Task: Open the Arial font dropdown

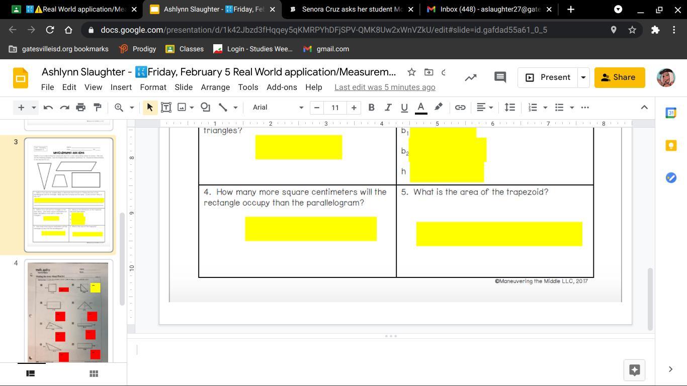Action: 278,107
